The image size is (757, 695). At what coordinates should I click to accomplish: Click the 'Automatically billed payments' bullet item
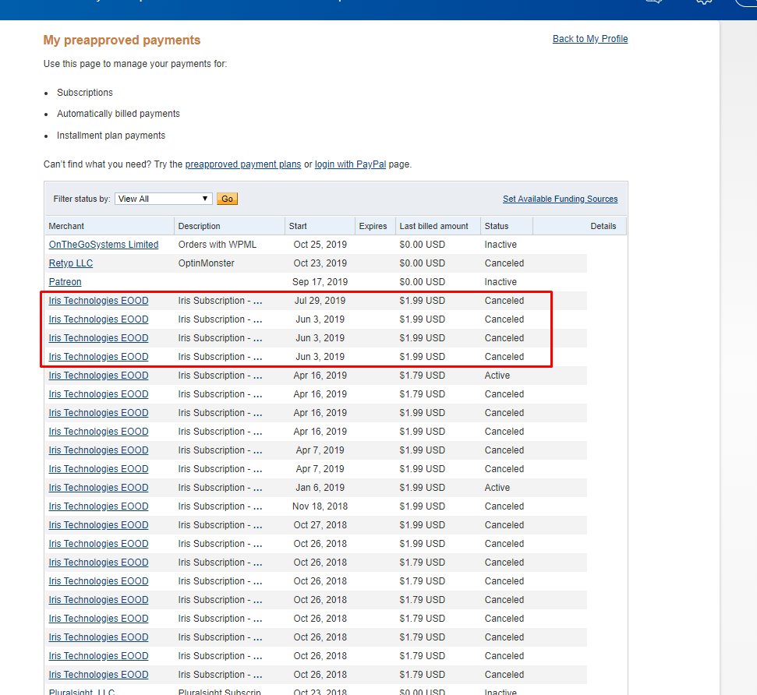(119, 114)
